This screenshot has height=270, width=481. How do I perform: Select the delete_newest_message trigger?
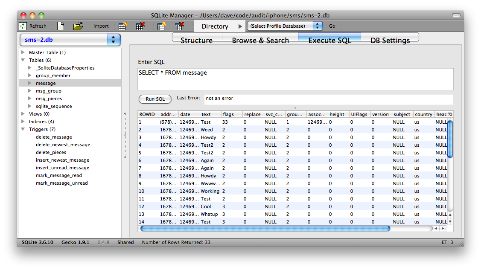coord(63,145)
